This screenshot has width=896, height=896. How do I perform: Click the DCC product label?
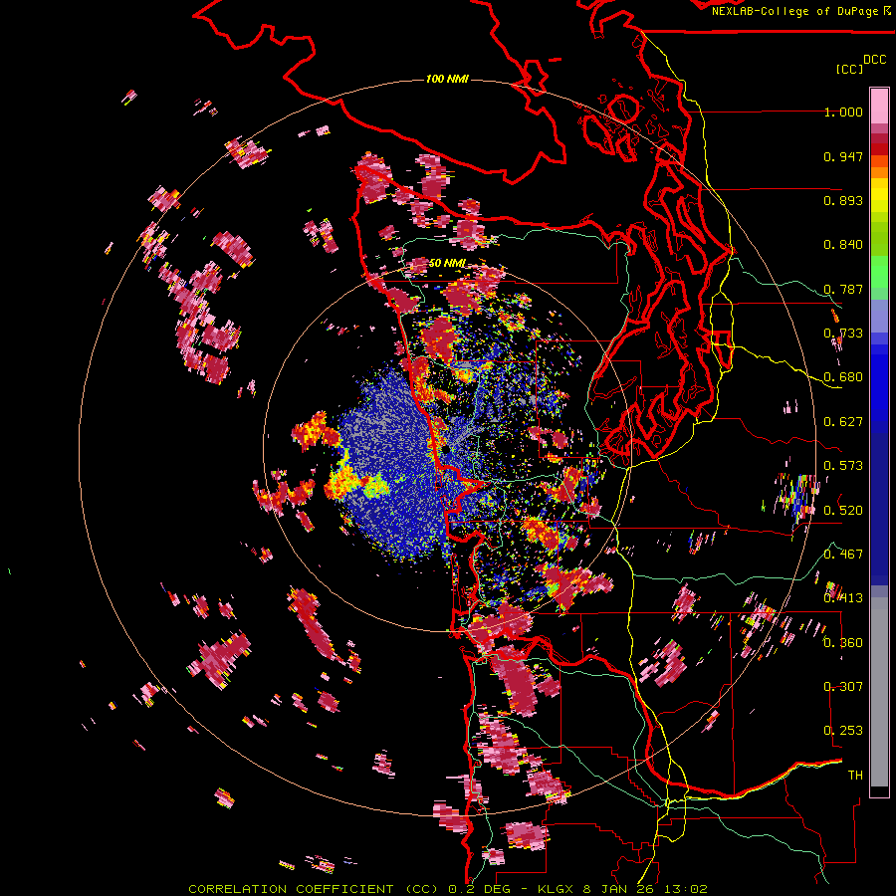click(x=875, y=60)
